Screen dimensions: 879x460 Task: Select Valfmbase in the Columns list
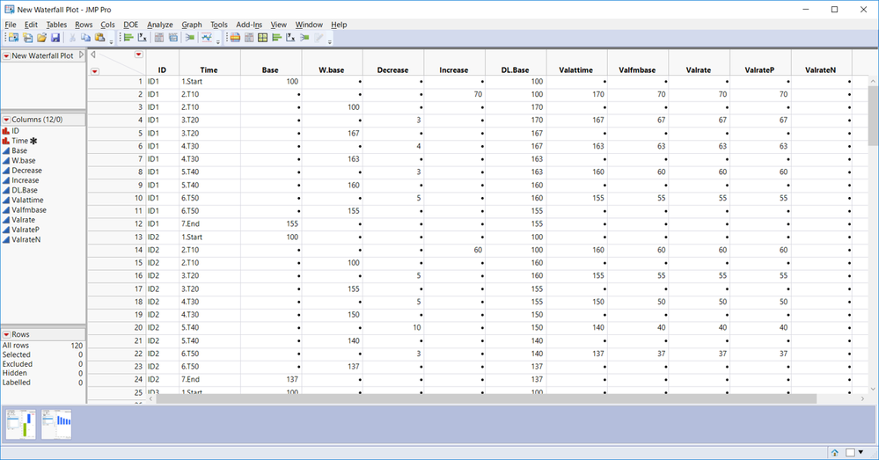point(29,210)
